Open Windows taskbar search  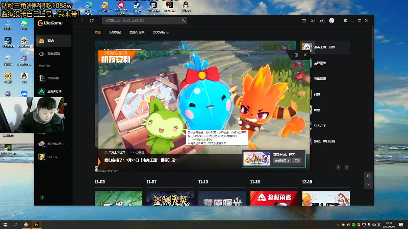coord(15,224)
